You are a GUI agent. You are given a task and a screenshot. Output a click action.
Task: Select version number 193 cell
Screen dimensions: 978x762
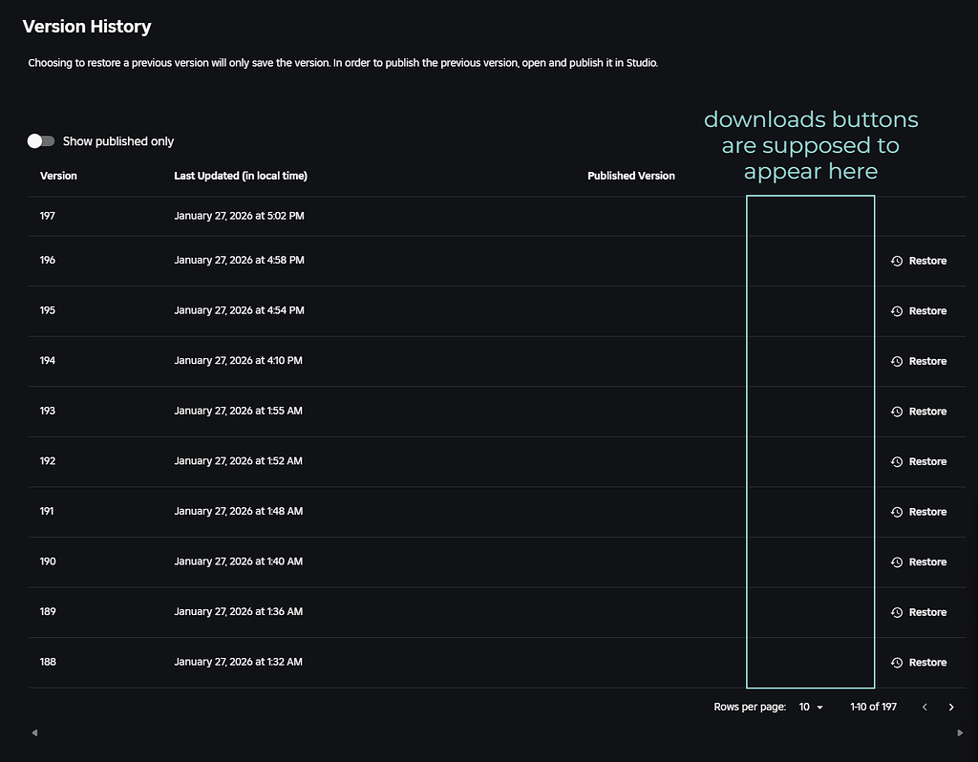[48, 411]
